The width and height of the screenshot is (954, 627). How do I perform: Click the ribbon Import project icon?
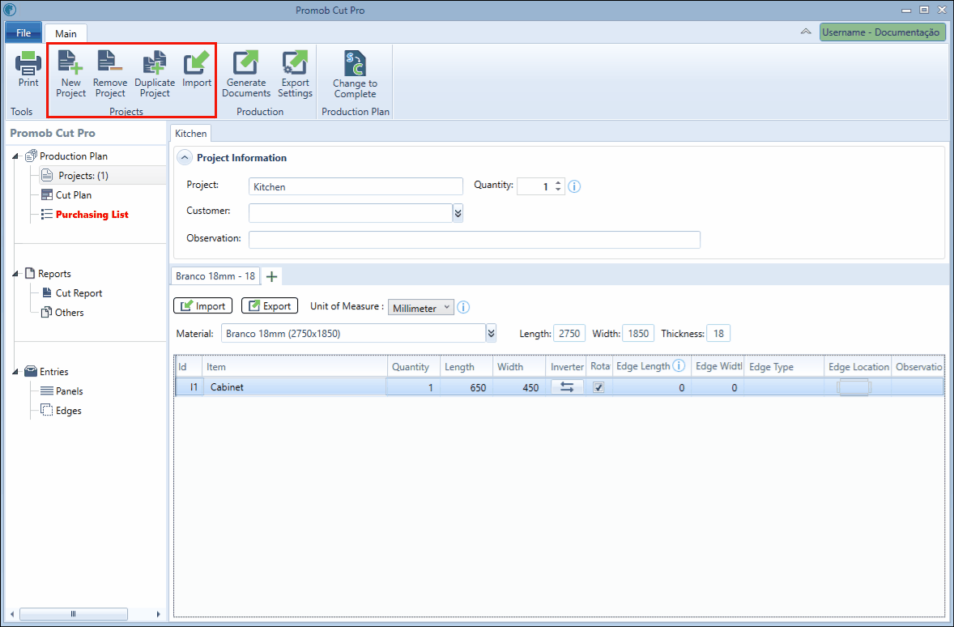pos(197,63)
